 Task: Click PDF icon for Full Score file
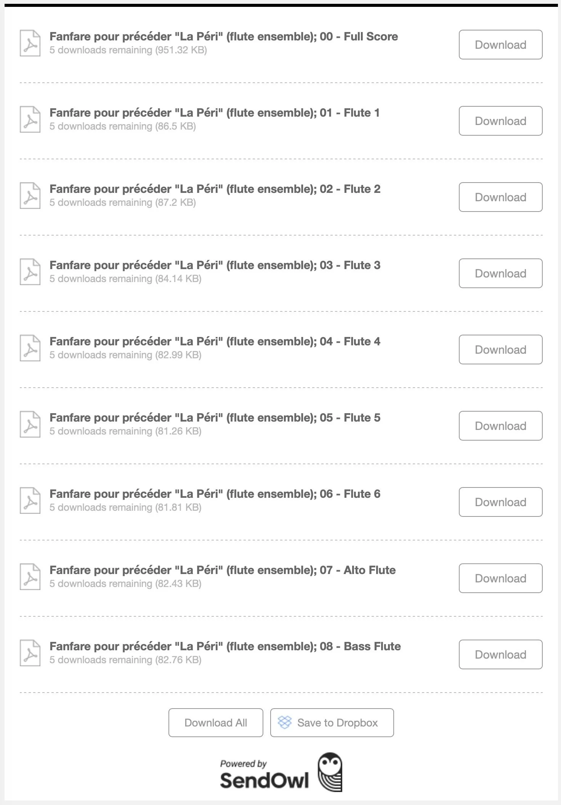[30, 43]
